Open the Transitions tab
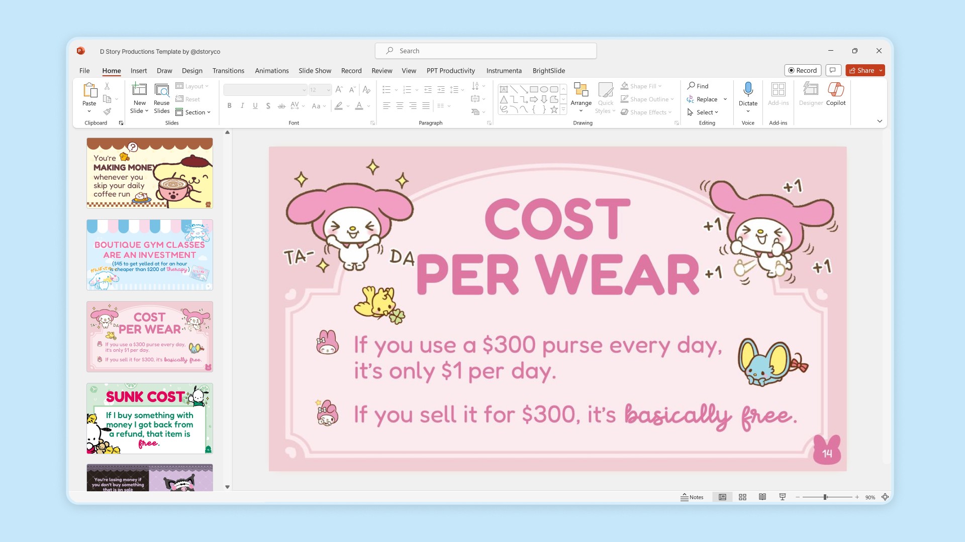This screenshot has width=965, height=542. [x=228, y=71]
